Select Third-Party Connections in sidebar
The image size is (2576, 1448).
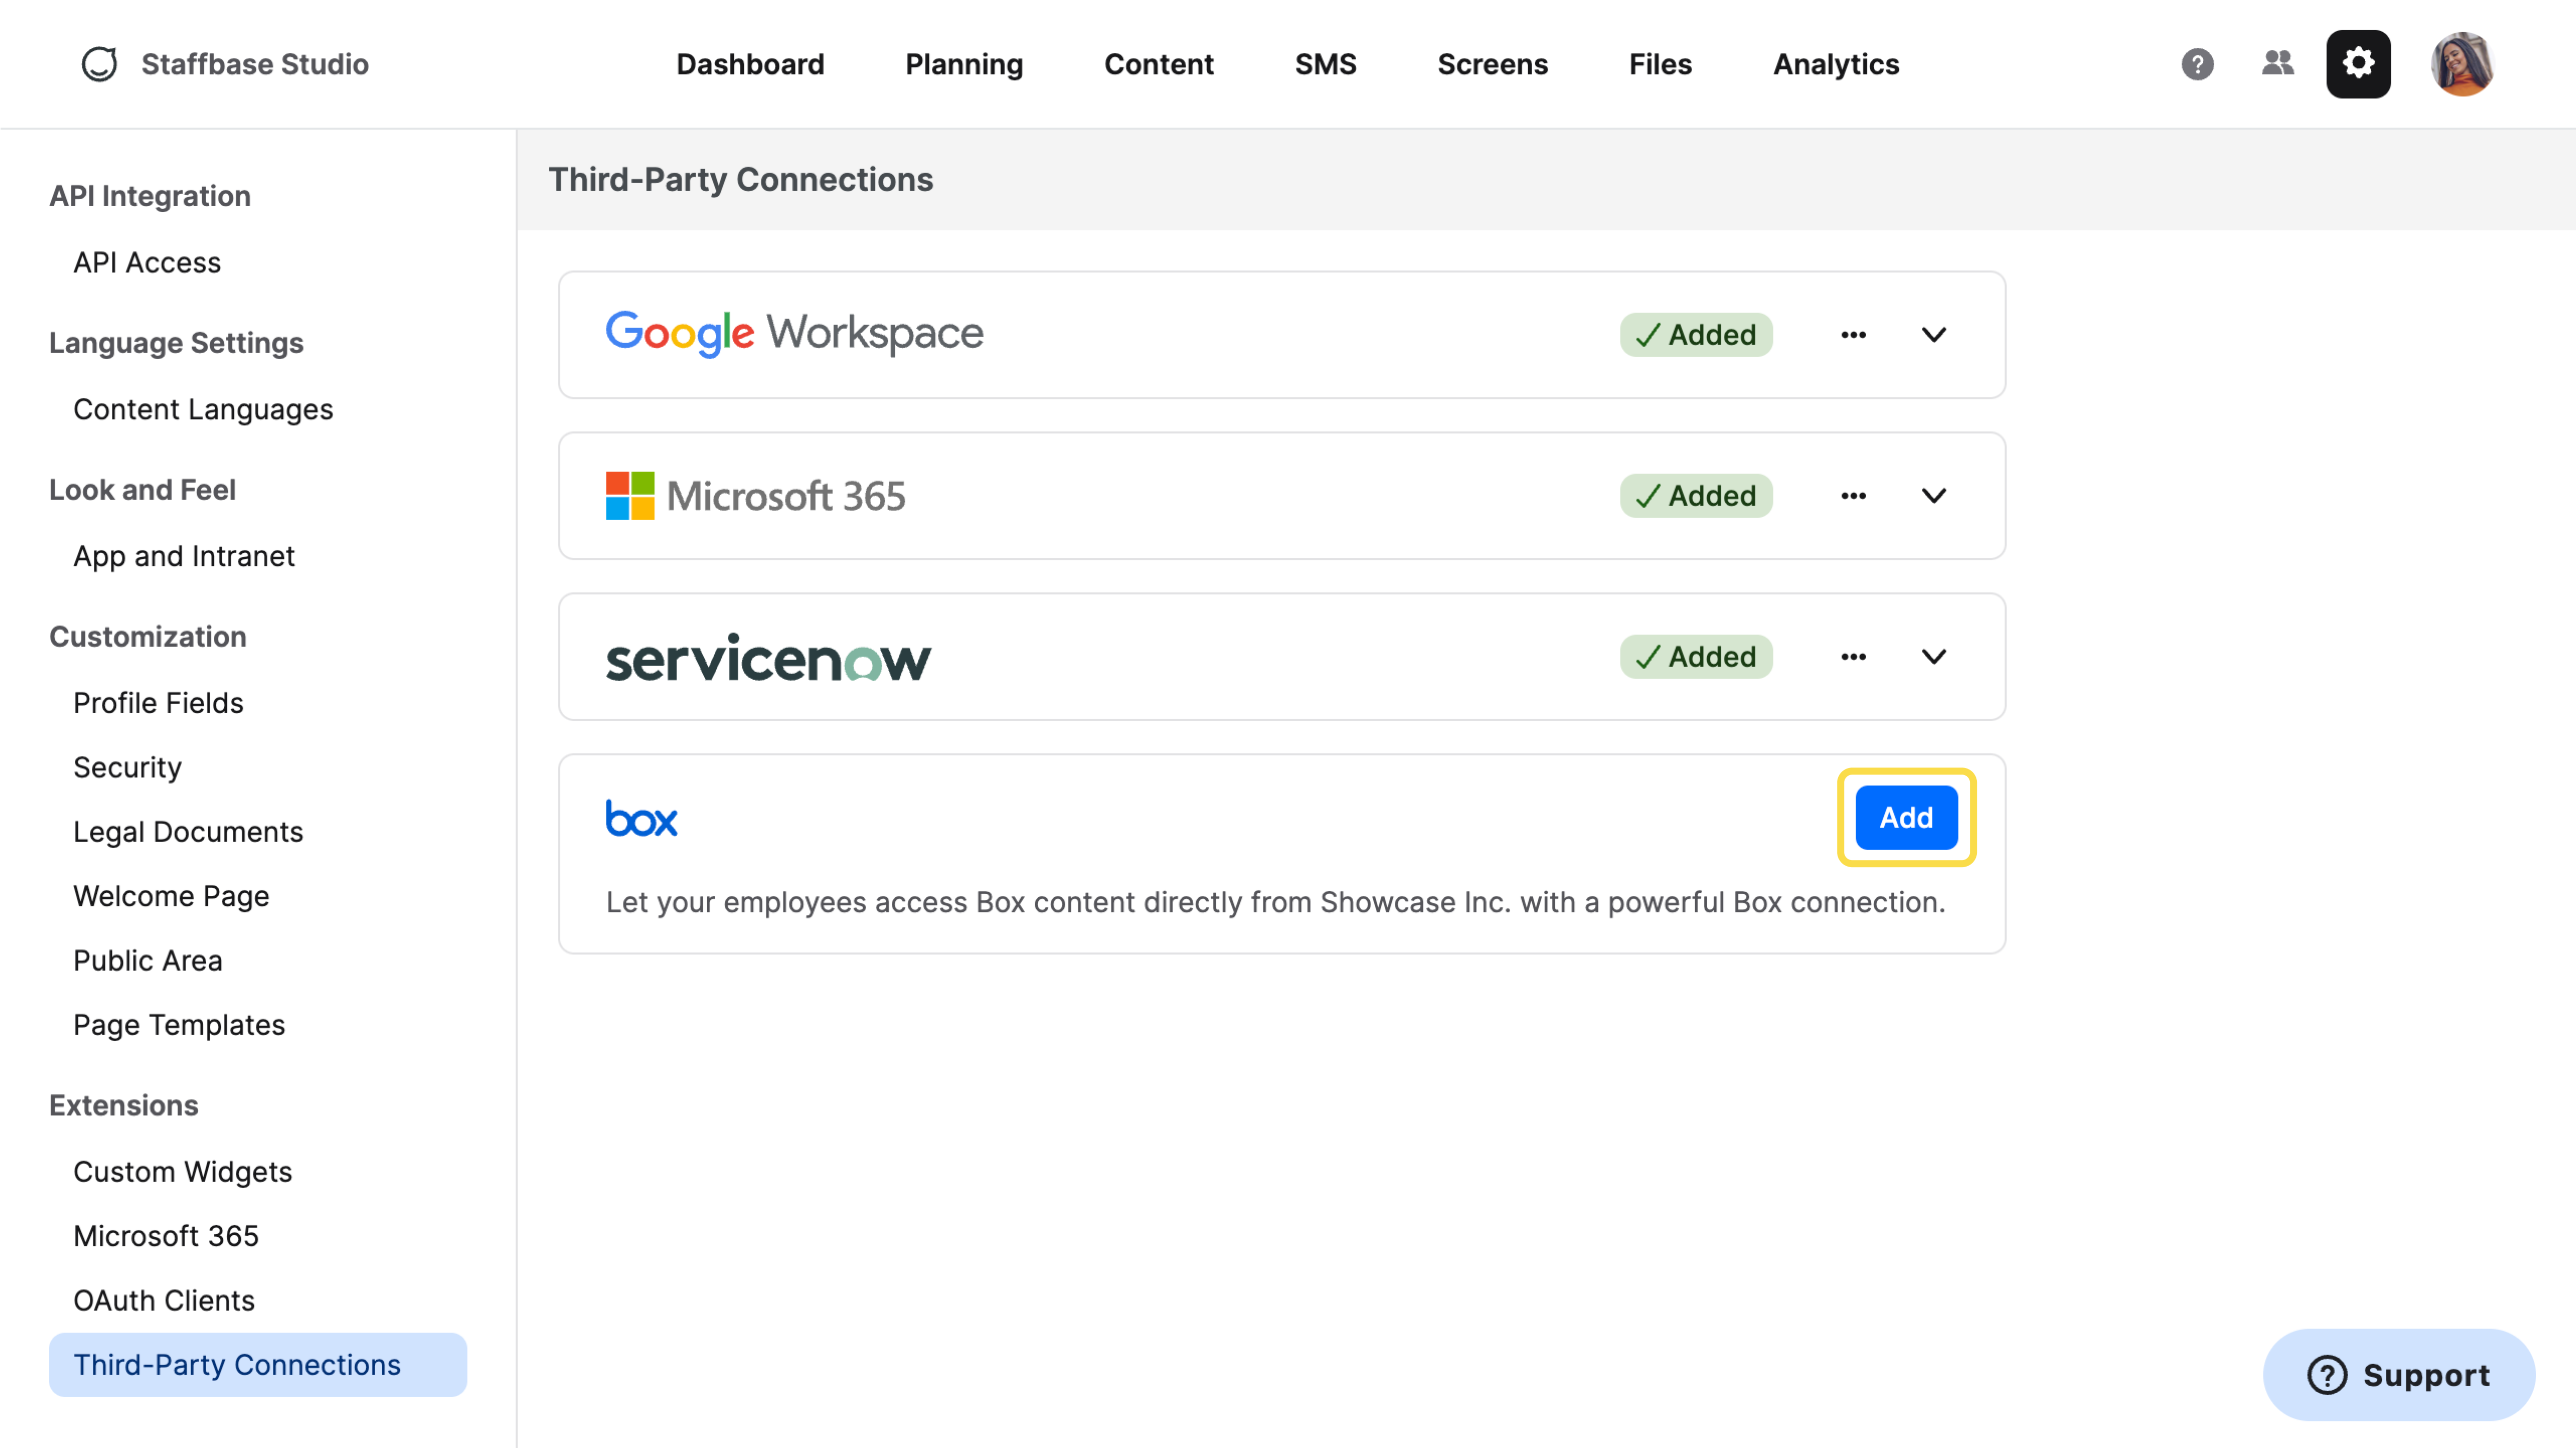(x=258, y=1365)
